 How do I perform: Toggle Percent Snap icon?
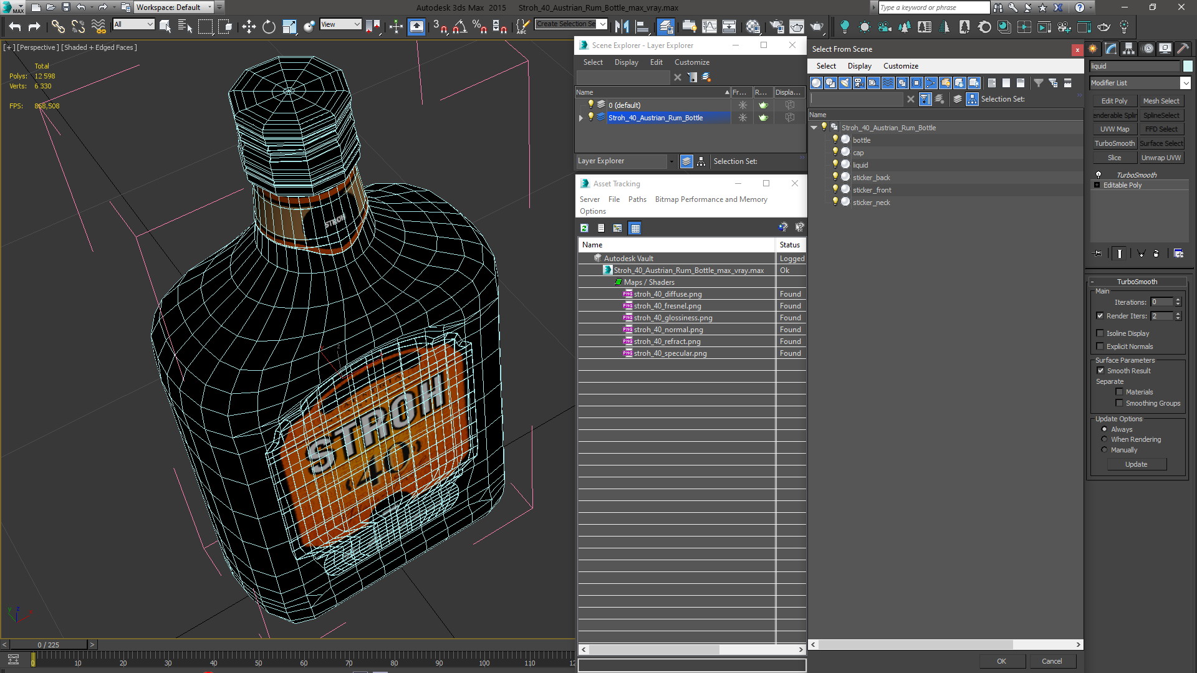[479, 26]
